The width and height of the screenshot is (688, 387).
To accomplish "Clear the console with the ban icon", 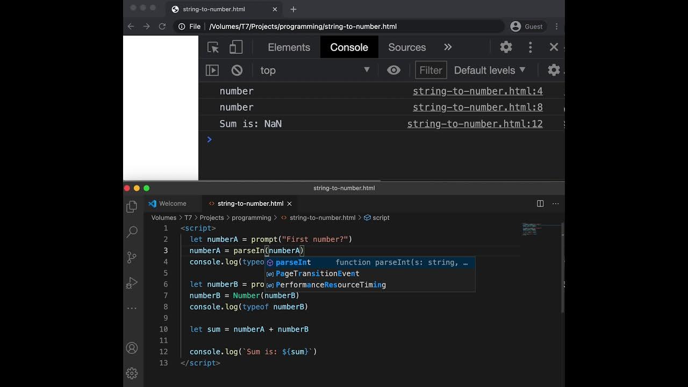I will (237, 70).
